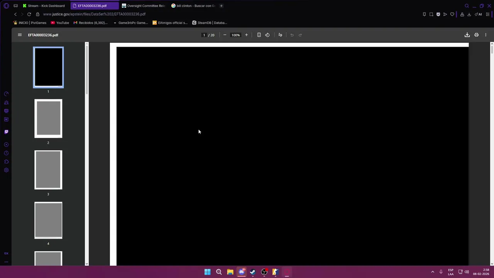
Task: Click the PDF undo arrow
Action: [x=292, y=35]
